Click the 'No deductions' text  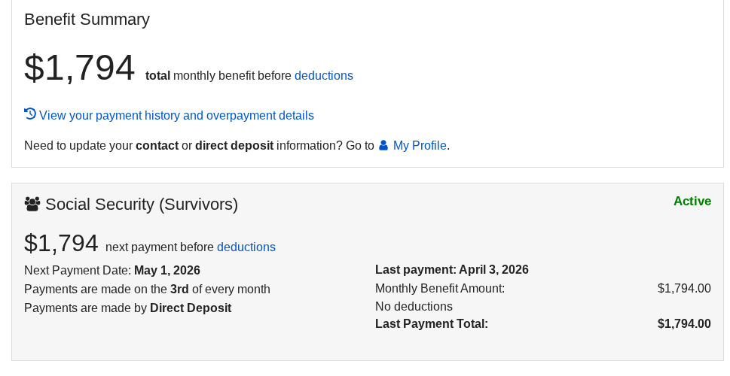click(x=414, y=307)
